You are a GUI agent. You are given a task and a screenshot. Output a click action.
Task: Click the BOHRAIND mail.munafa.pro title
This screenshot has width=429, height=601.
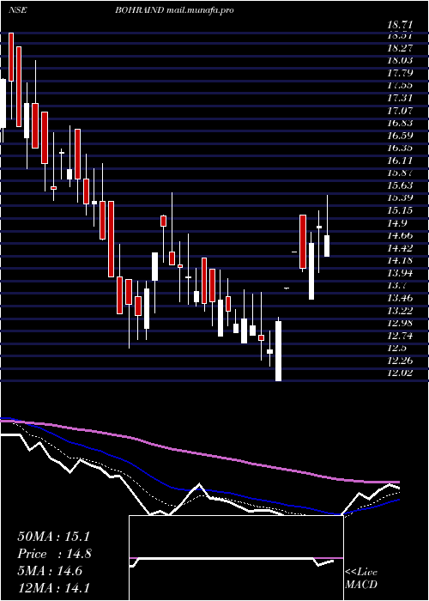[x=175, y=10]
